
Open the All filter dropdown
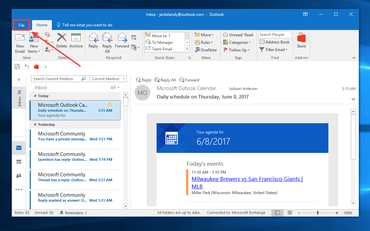pyautogui.click(x=115, y=88)
